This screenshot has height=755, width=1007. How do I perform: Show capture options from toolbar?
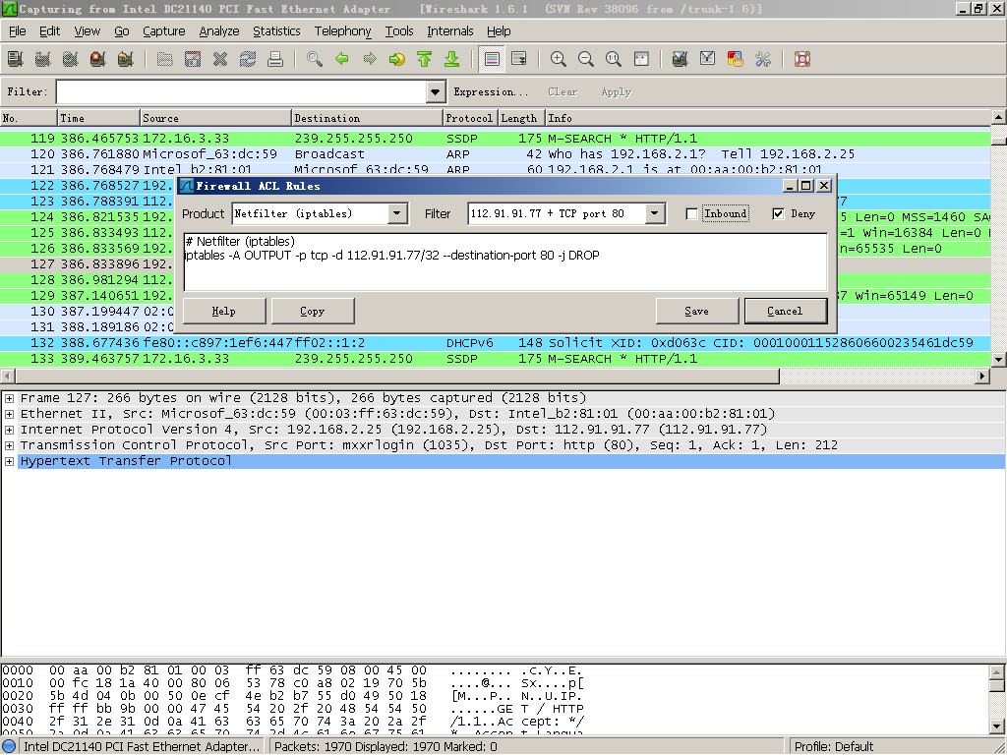pyautogui.click(x=42, y=59)
